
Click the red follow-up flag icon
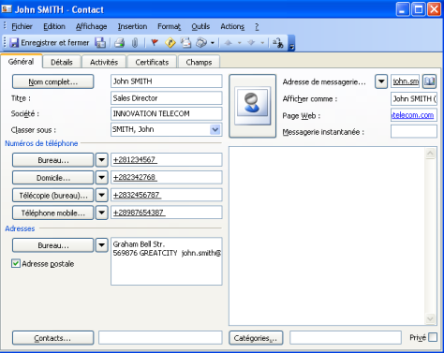155,42
